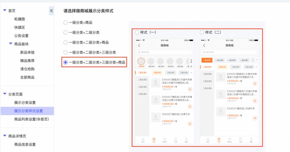
Task: Collapse the 分类页面 section arrow
Action: (x=5, y=94)
